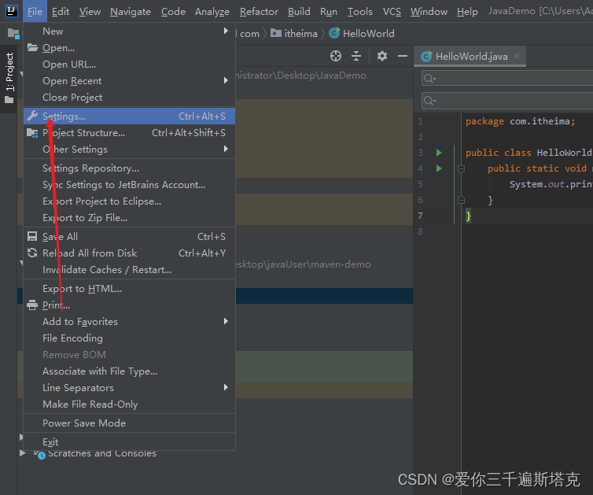Expand Scratches and Consoles tree node
The image size is (593, 495).
click(x=23, y=453)
